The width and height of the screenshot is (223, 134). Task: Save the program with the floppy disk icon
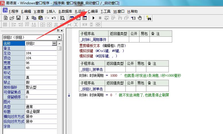[x=18, y=18]
